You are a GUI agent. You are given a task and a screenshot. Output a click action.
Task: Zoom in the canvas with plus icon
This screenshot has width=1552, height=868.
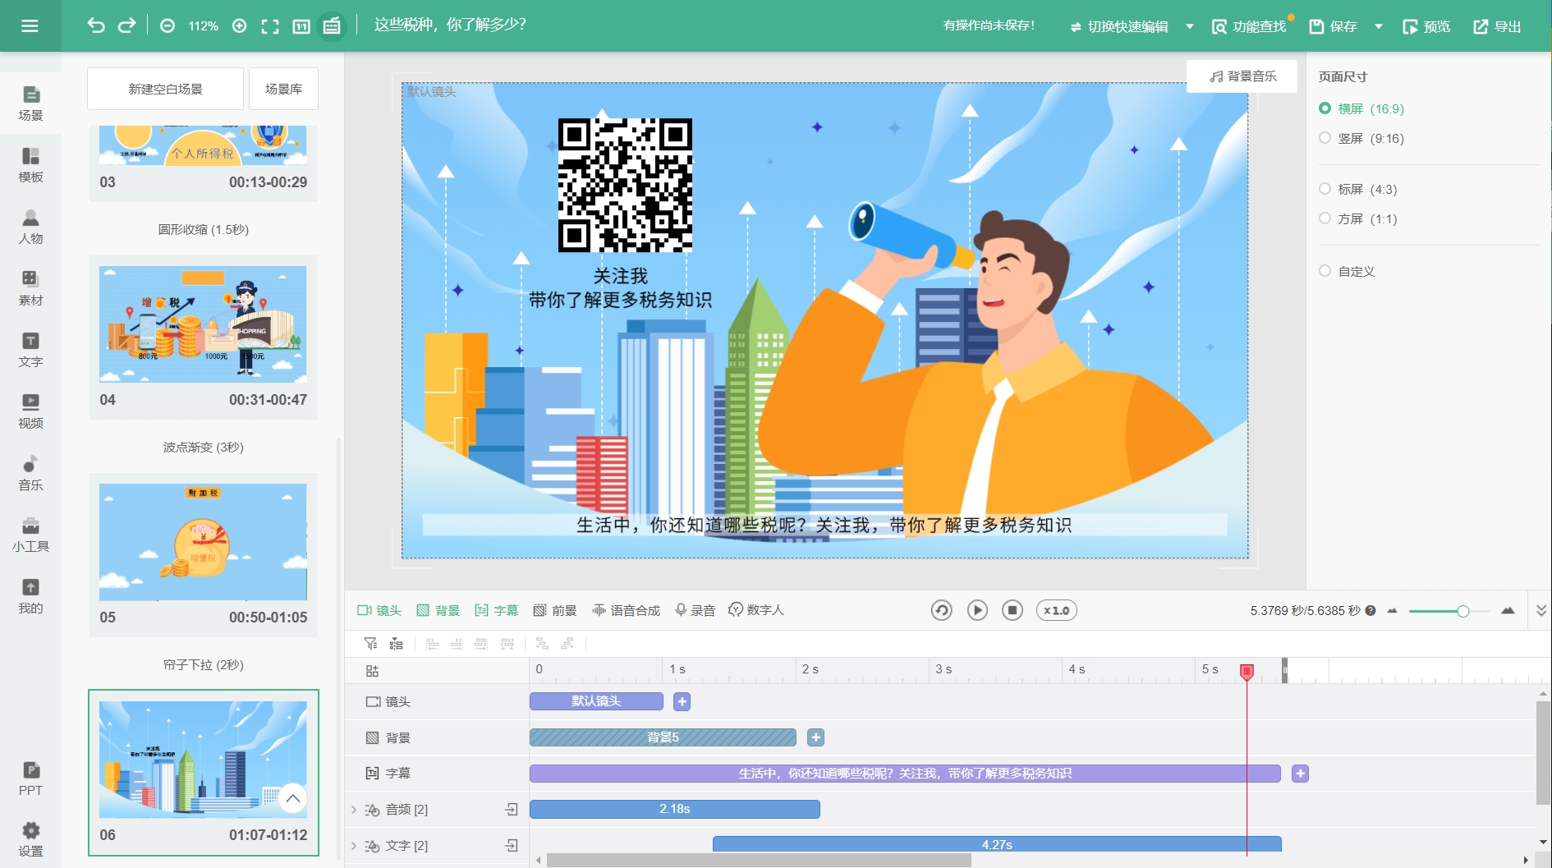[239, 26]
